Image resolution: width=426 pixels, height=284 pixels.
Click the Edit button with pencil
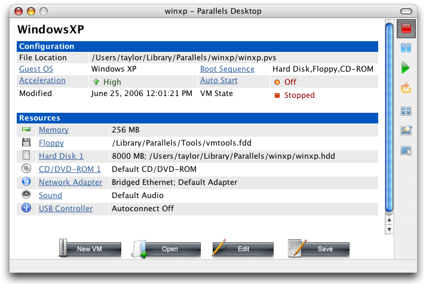(x=243, y=248)
